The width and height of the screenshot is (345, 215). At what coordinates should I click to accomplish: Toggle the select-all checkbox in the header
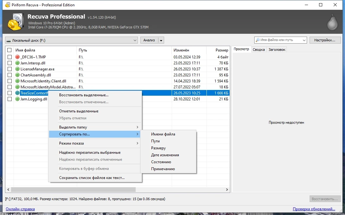[9, 50]
